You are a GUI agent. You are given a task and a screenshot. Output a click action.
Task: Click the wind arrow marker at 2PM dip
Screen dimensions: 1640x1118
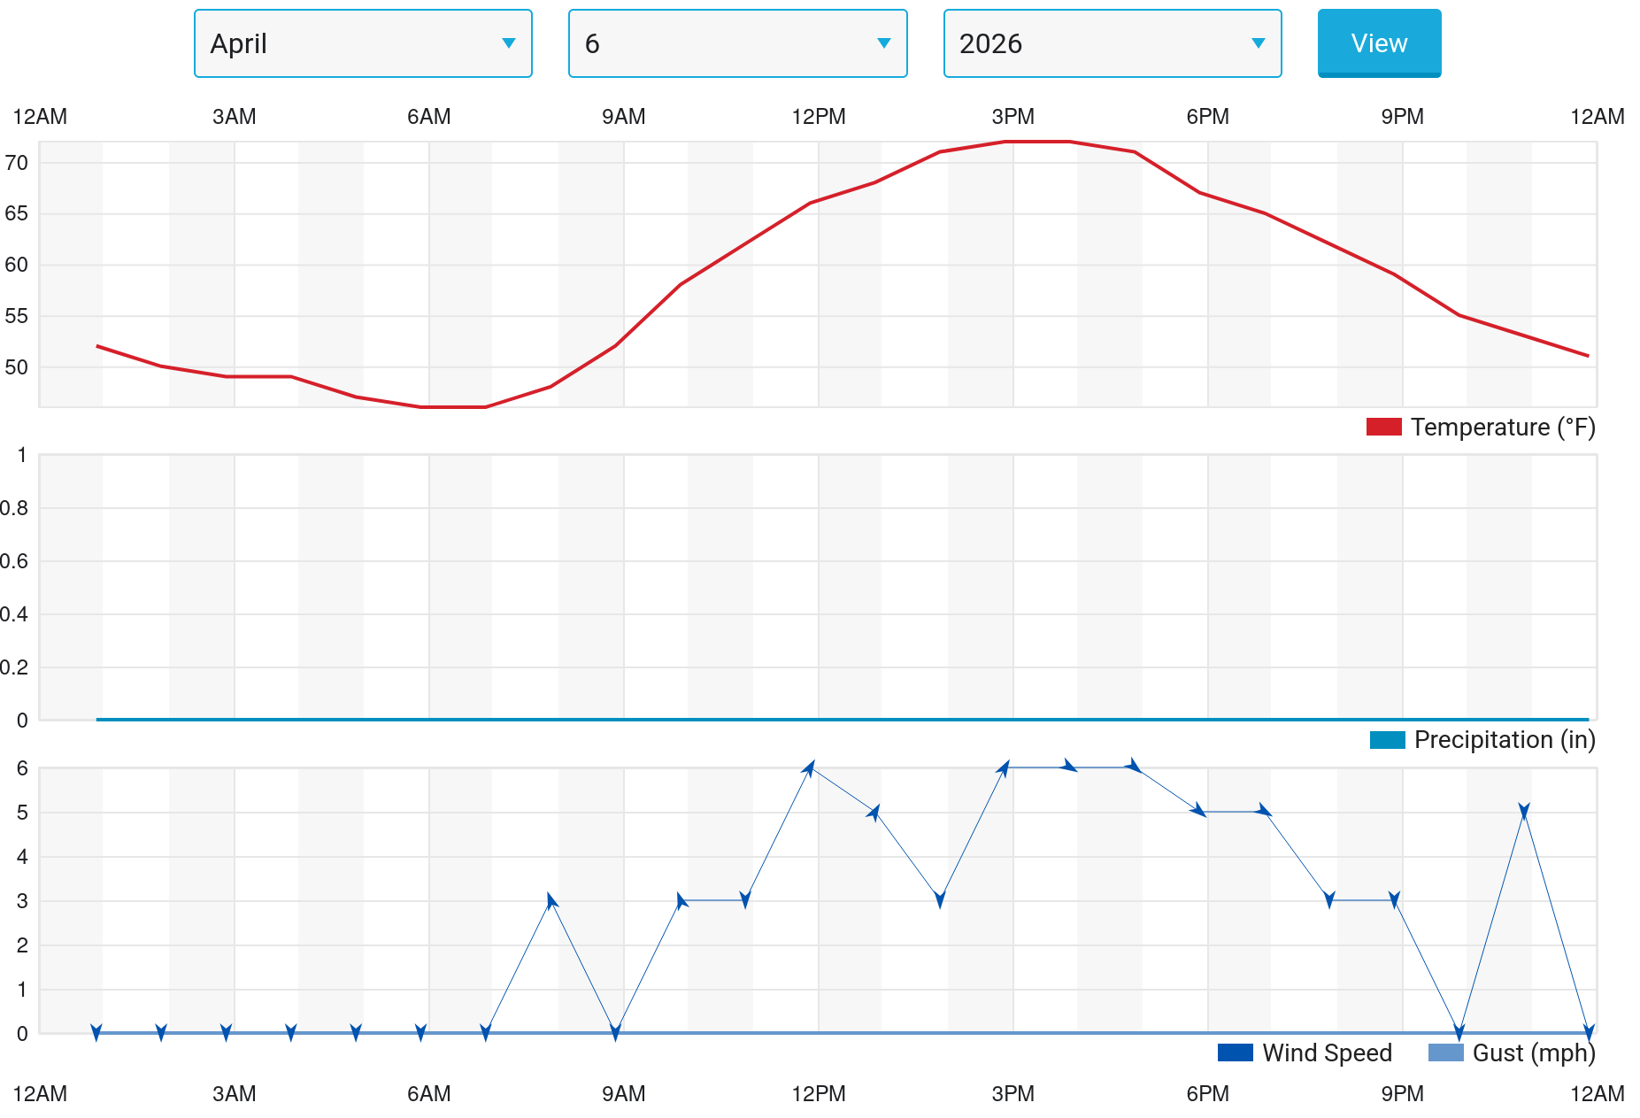click(x=940, y=900)
